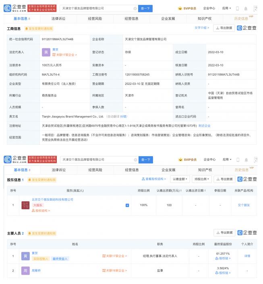Image resolution: width=263 pixels, height=284 pixels.
Task: Expand the 文字介绍 section
Action: pyautogui.click(x=201, y=28)
